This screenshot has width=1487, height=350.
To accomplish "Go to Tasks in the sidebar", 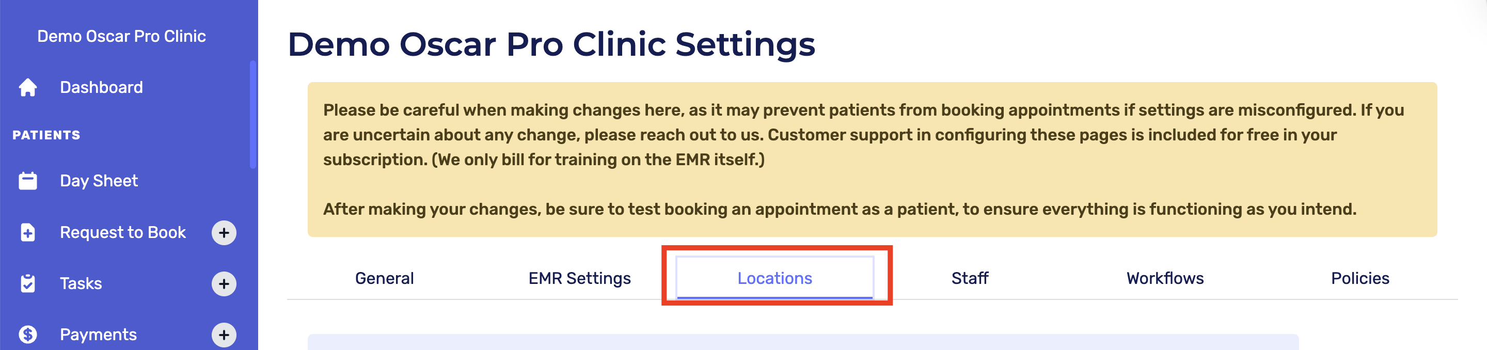I will 81,283.
